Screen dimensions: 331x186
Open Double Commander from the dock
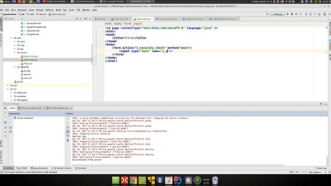[124, 180]
